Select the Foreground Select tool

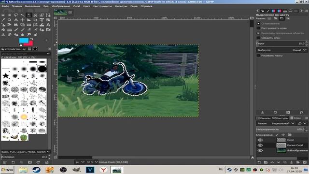[42, 15]
